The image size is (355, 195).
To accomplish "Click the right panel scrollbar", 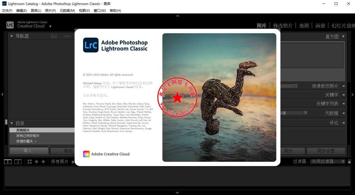I will (x=349, y=58).
